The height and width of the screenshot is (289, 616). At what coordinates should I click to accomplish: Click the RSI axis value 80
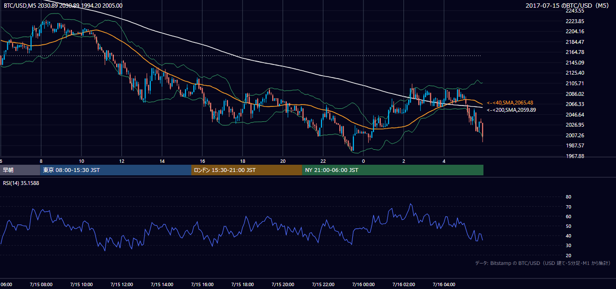(x=568, y=197)
